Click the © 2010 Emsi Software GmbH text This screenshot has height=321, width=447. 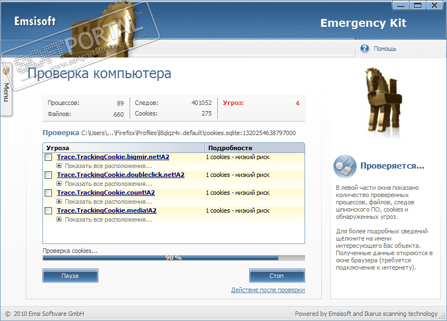click(x=45, y=314)
